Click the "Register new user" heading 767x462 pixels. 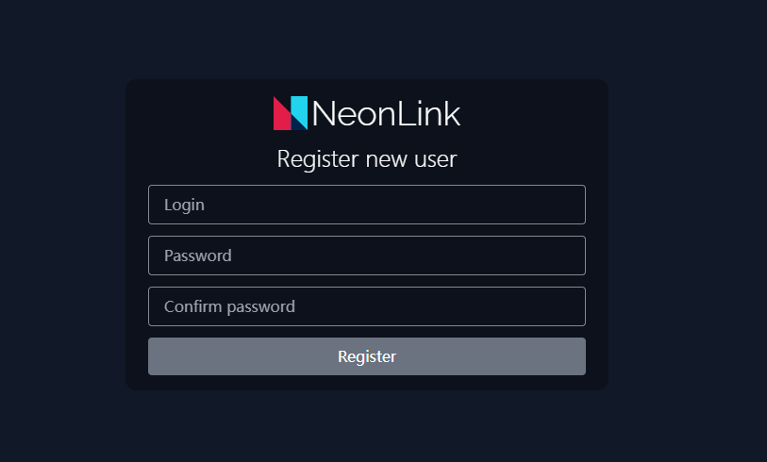(367, 159)
